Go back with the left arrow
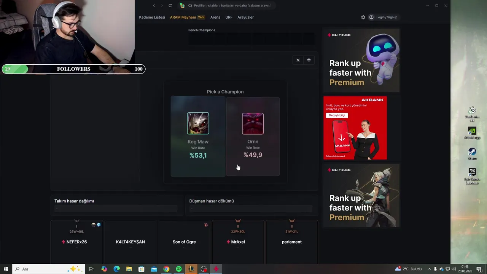This screenshot has width=487, height=274. tap(154, 5)
